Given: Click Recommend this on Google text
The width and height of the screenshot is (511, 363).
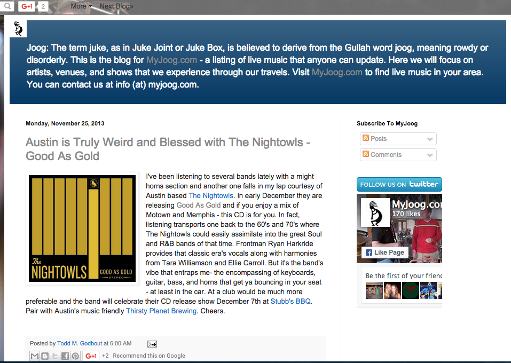Looking at the screenshot, I should coord(149,356).
